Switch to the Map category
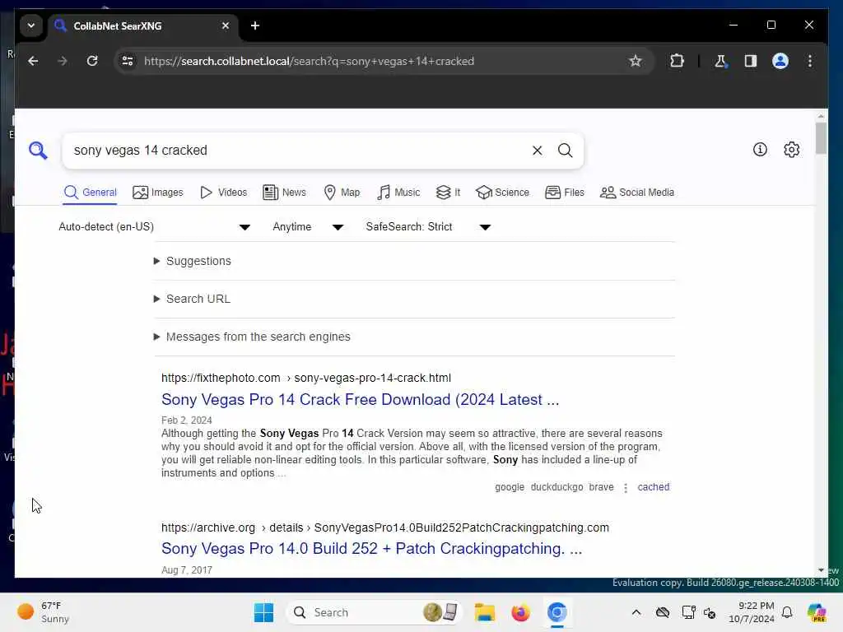Screen dimensions: 843x632 point(342,193)
